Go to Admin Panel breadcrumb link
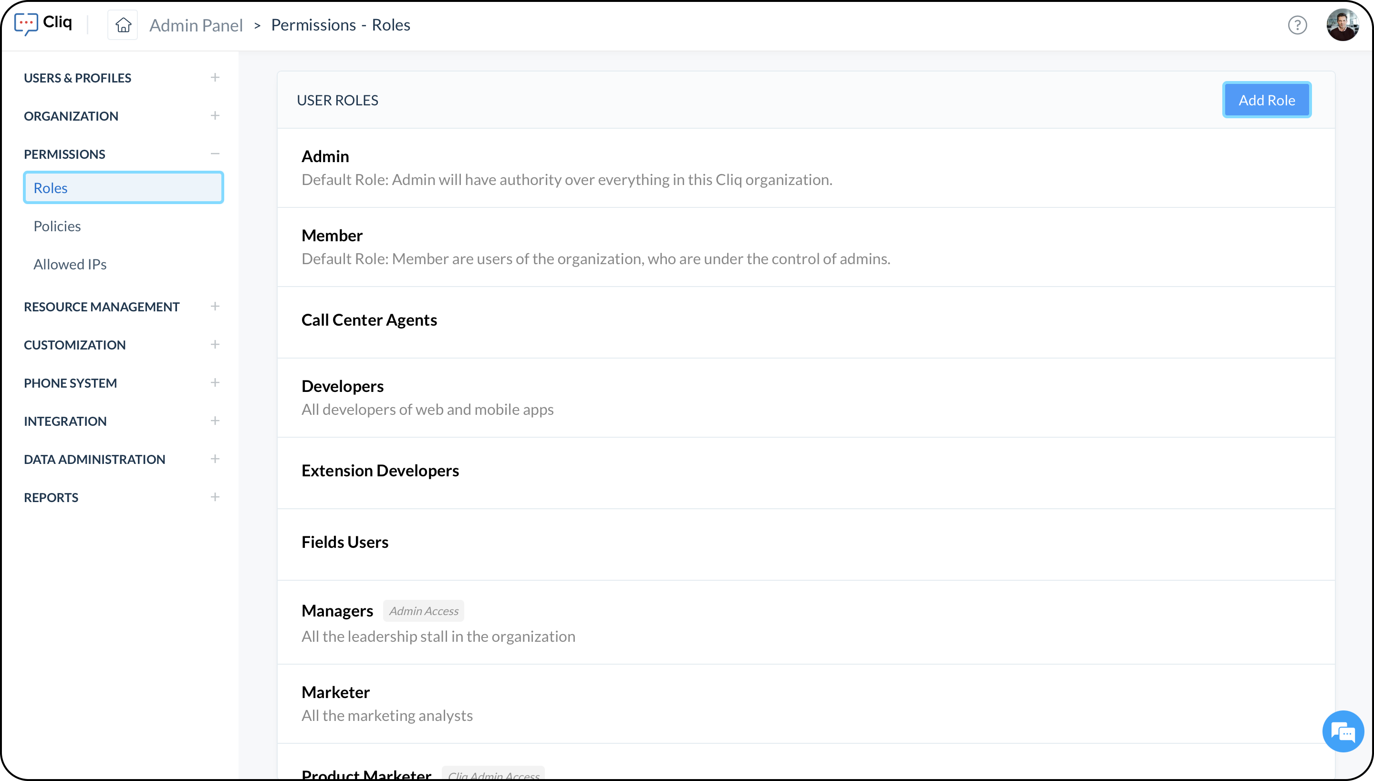Image resolution: width=1374 pixels, height=781 pixels. tap(196, 25)
